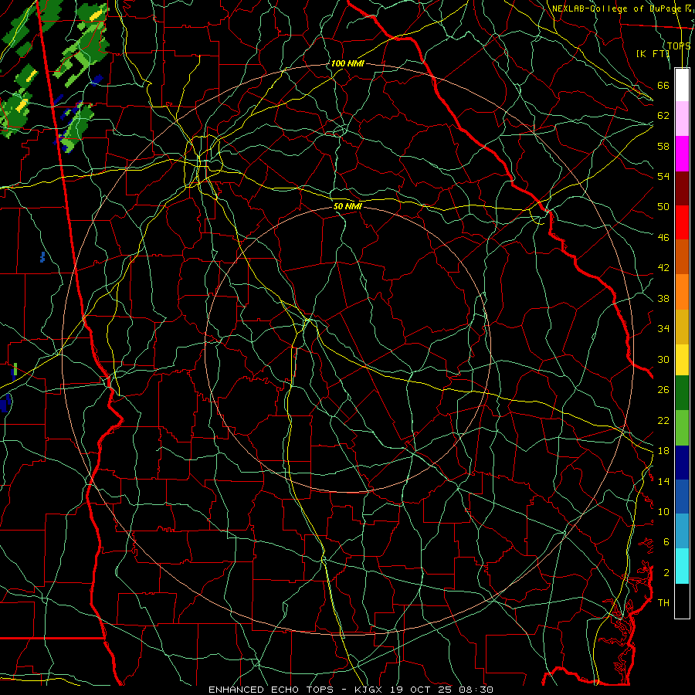Click the dark green 26 kft legend swatch
Viewport: 695px width, 695px height.
682,393
